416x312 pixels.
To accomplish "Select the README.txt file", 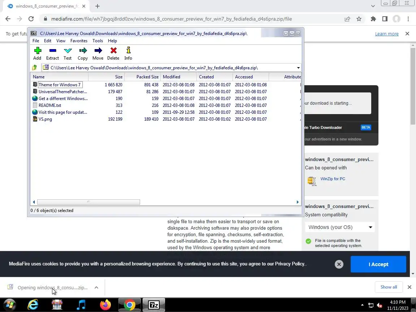I will 47,105.
